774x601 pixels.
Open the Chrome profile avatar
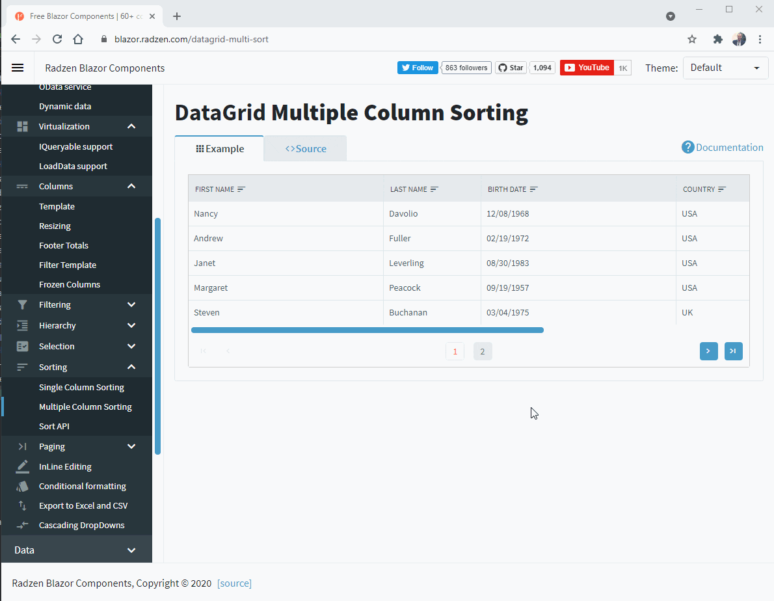pos(739,39)
